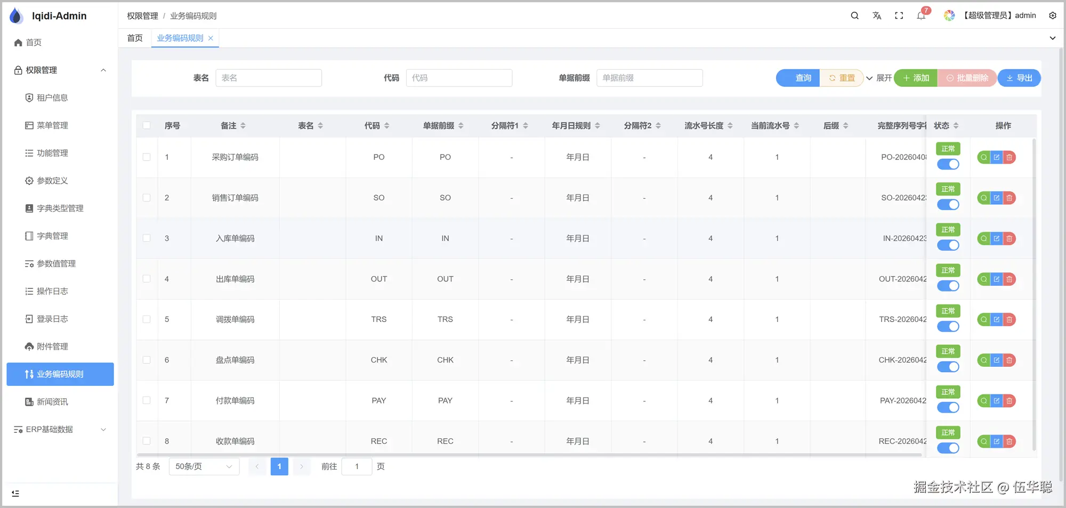The image size is (1066, 508).
Task: Open 新闻资讯 in sidebar
Action: 60,402
